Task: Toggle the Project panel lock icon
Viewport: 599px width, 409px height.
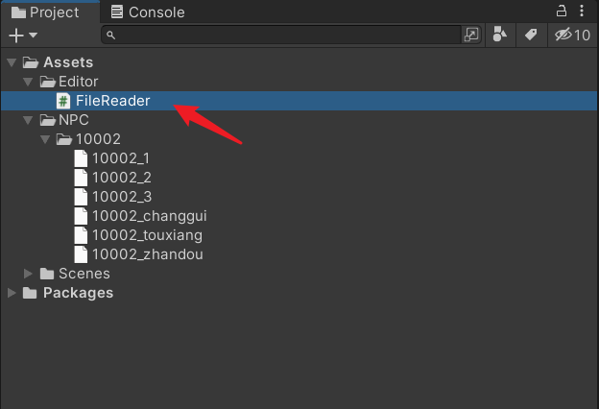Action: tap(562, 11)
